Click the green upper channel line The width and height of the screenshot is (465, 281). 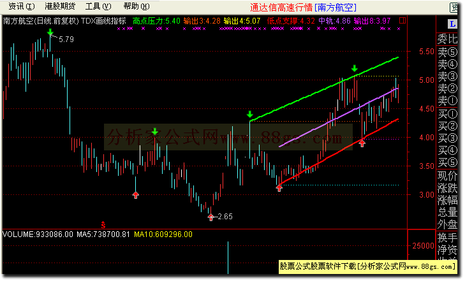[324, 89]
